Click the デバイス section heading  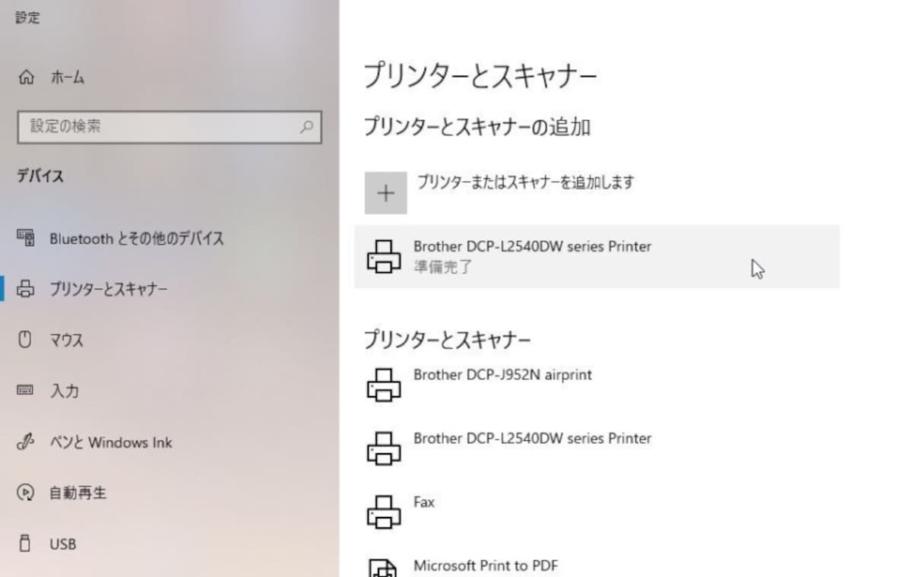click(x=40, y=176)
